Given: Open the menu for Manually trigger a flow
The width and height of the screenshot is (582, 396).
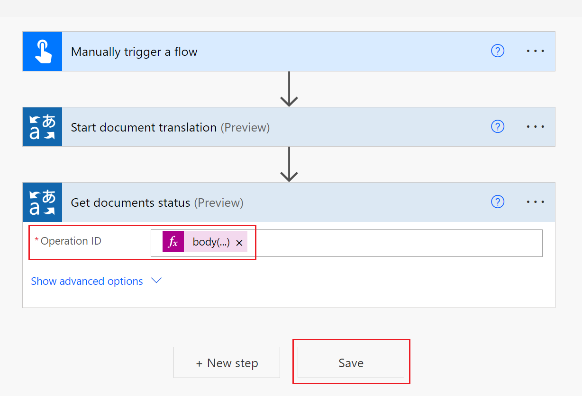Looking at the screenshot, I should [536, 51].
